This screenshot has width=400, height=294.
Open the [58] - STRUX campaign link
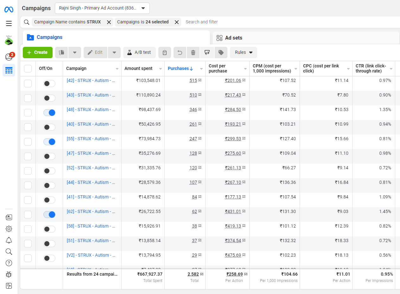(x=91, y=226)
